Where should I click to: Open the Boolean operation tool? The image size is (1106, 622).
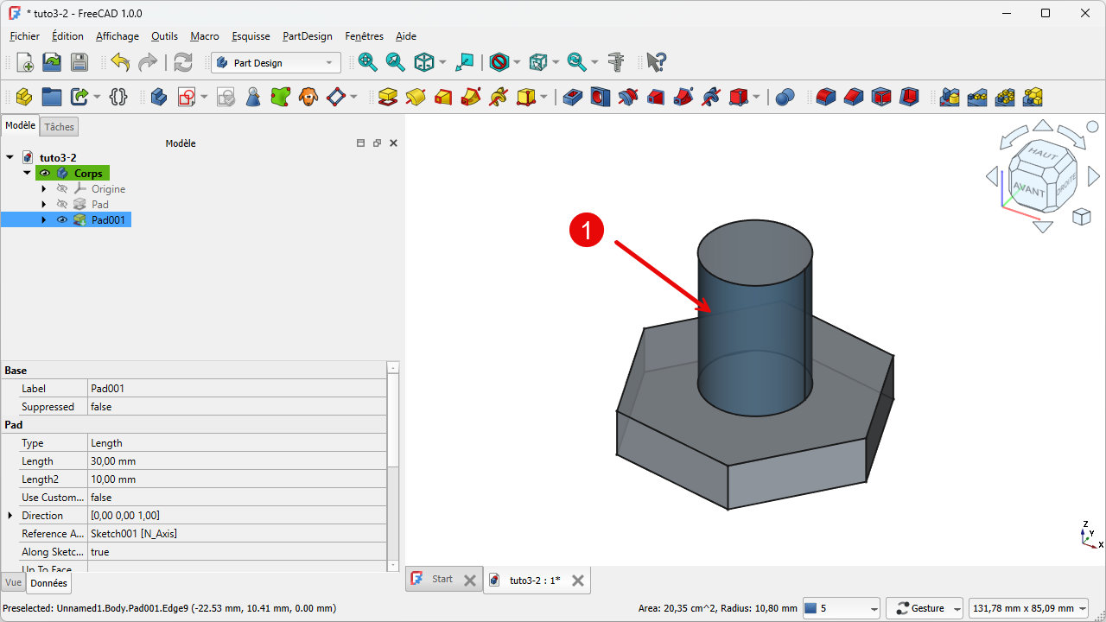pos(785,97)
